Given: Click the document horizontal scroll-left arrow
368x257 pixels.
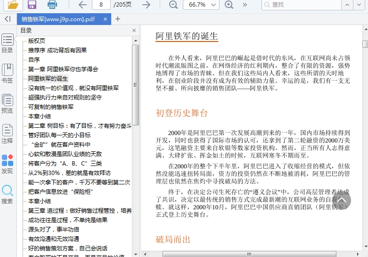Looking at the screenshot, I should click(145, 254).
